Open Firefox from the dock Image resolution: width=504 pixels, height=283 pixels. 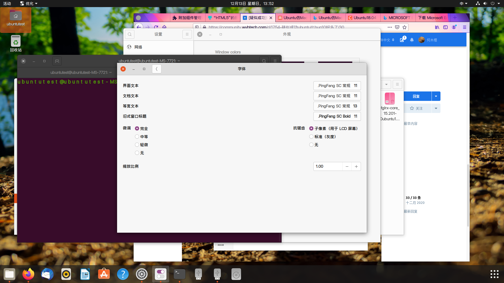tap(28, 274)
